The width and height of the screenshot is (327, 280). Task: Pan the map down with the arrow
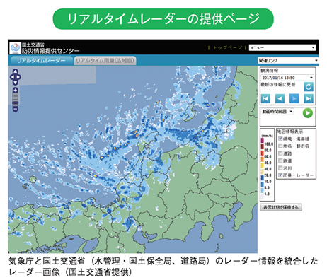[x=16, y=83]
